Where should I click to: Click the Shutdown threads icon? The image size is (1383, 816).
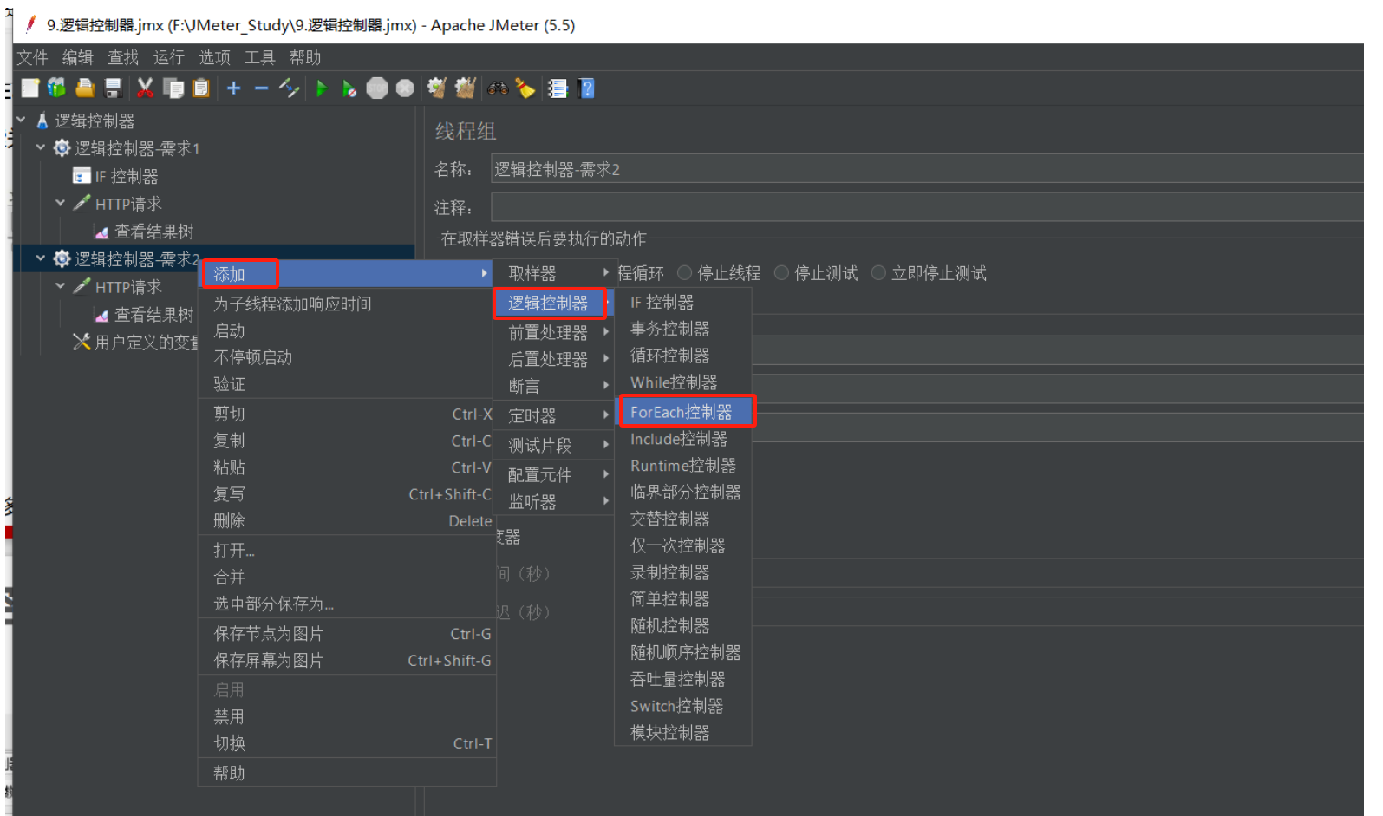(405, 88)
